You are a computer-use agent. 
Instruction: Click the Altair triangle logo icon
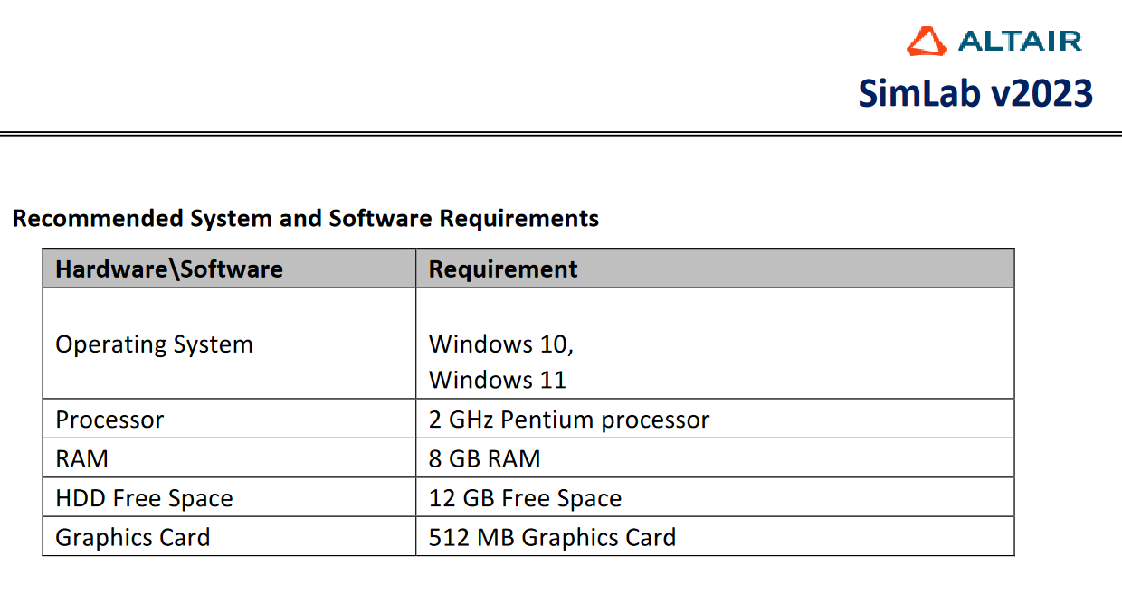coord(925,41)
